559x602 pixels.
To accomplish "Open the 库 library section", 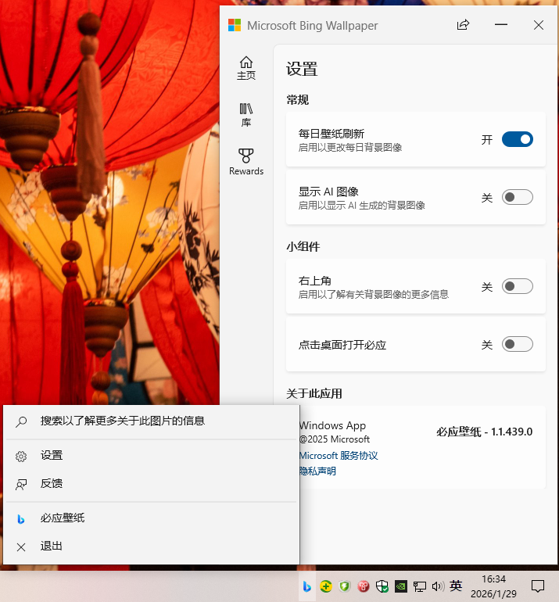I will pyautogui.click(x=246, y=115).
